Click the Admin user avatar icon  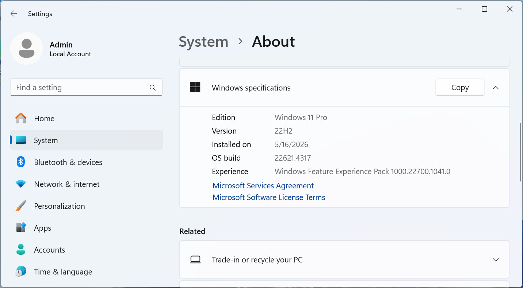[27, 49]
